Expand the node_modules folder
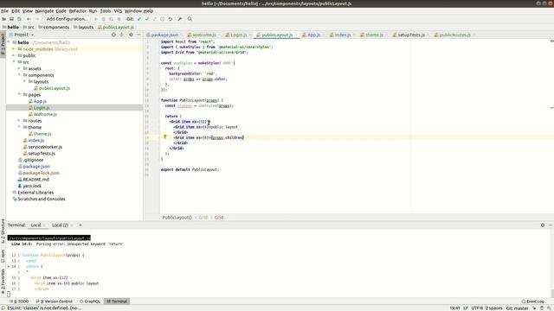 [14, 49]
